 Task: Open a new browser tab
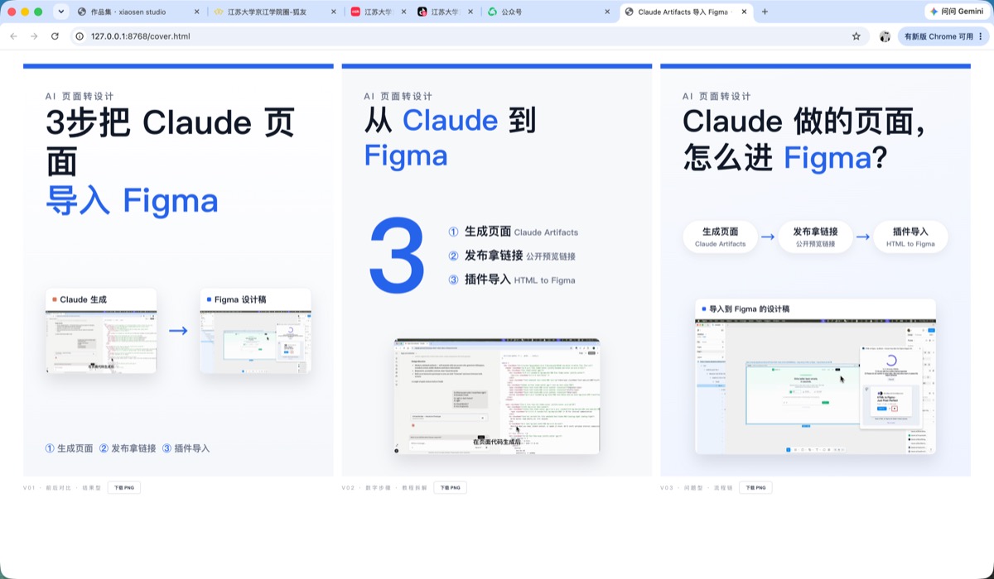pyautogui.click(x=765, y=12)
